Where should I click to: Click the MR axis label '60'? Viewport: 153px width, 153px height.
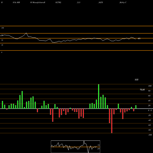pyautogui.click(x=149, y=96)
